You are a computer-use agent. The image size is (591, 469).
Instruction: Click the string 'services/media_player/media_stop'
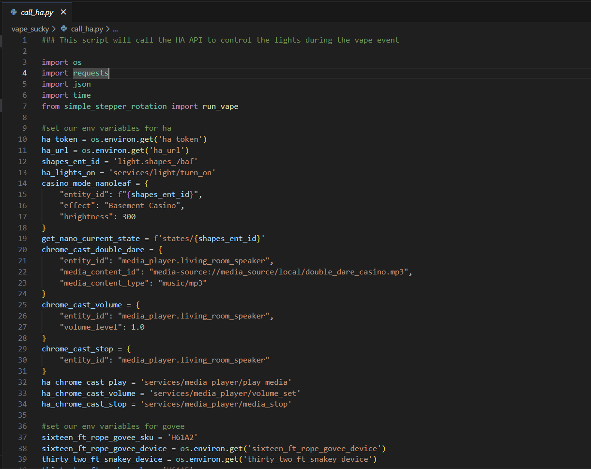tap(216, 404)
